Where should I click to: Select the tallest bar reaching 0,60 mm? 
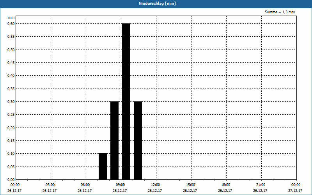pos(126,101)
